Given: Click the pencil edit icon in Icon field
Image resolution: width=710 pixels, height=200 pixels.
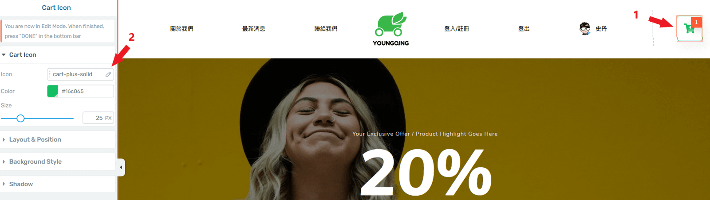Looking at the screenshot, I should tap(108, 74).
